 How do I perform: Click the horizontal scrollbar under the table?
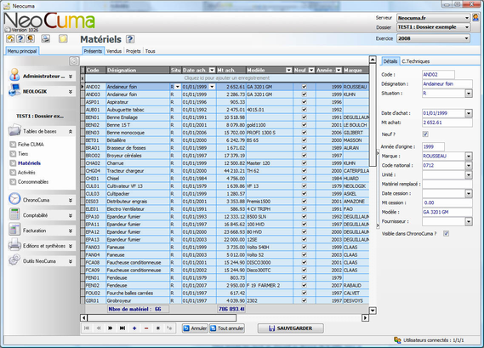[225, 317]
